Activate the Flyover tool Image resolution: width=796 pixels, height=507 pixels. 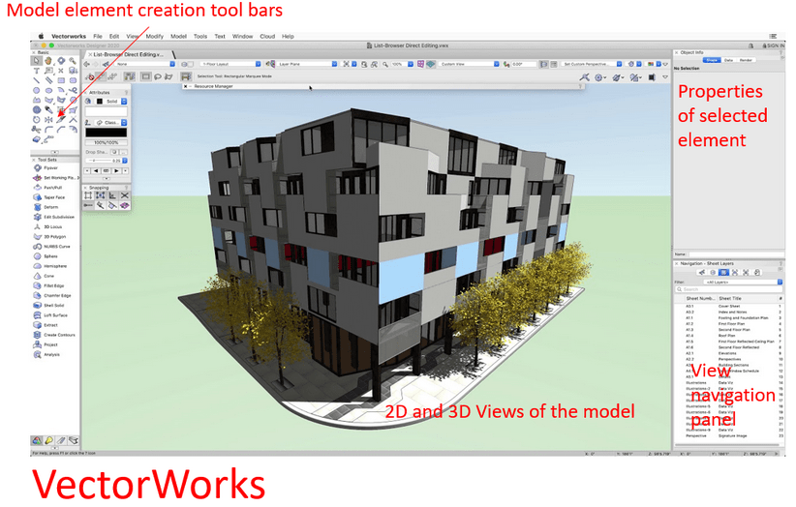pos(50,167)
